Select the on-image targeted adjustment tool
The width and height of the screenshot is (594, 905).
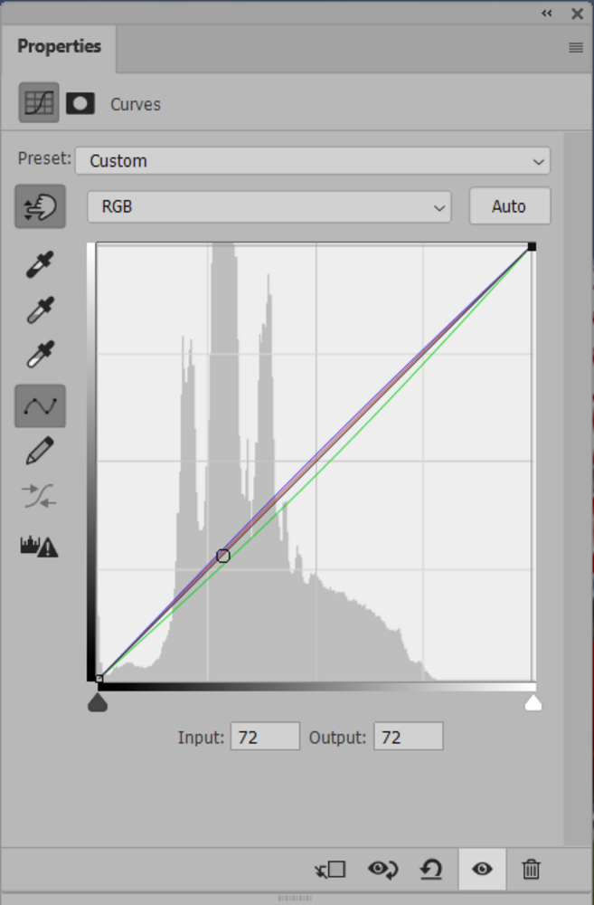(40, 207)
